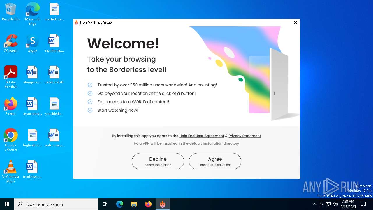
Task: Click Hola VPN setup taskbar icon
Action: coord(163,204)
